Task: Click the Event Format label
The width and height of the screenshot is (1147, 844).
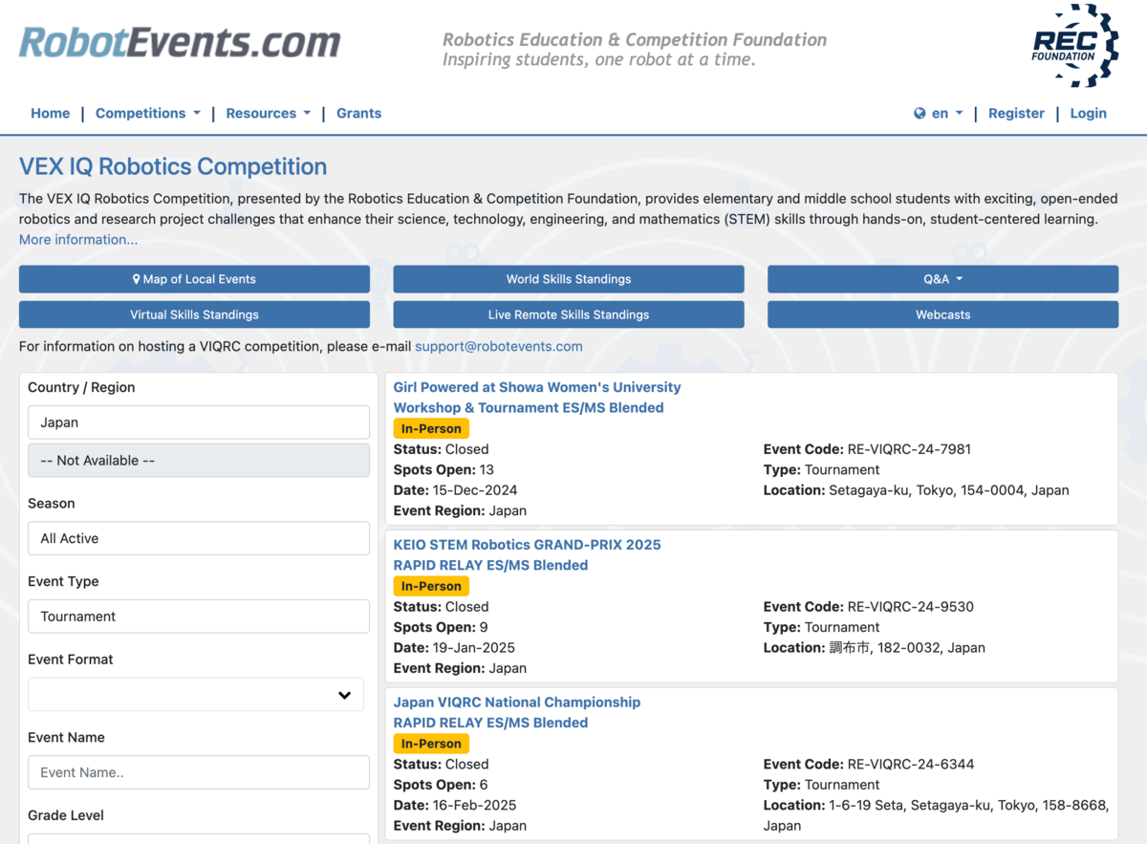Action: pos(71,660)
